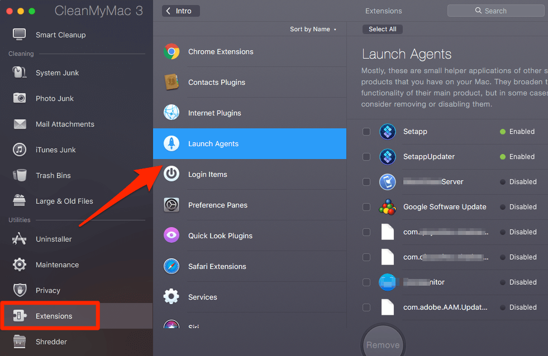
Task: Click the 'Maintenance' label in sidebar
Action: 58,265
